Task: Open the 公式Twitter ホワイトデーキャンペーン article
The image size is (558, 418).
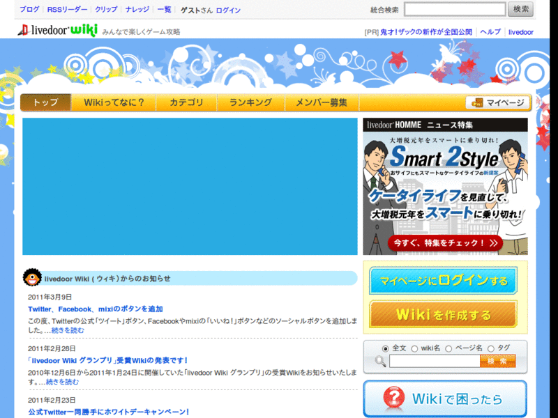Action: click(x=109, y=412)
